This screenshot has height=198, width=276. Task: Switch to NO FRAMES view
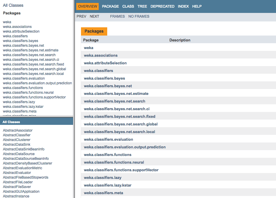[139, 16]
